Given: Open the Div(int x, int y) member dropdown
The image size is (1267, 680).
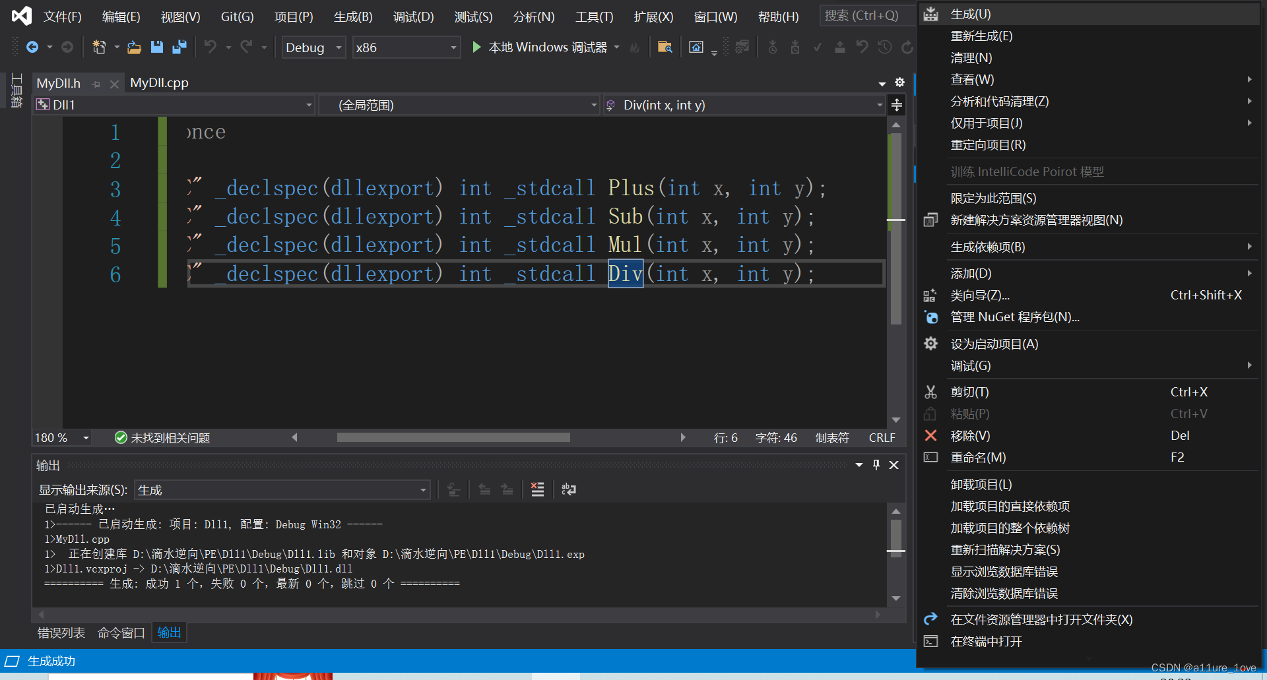Looking at the screenshot, I should pos(744,105).
